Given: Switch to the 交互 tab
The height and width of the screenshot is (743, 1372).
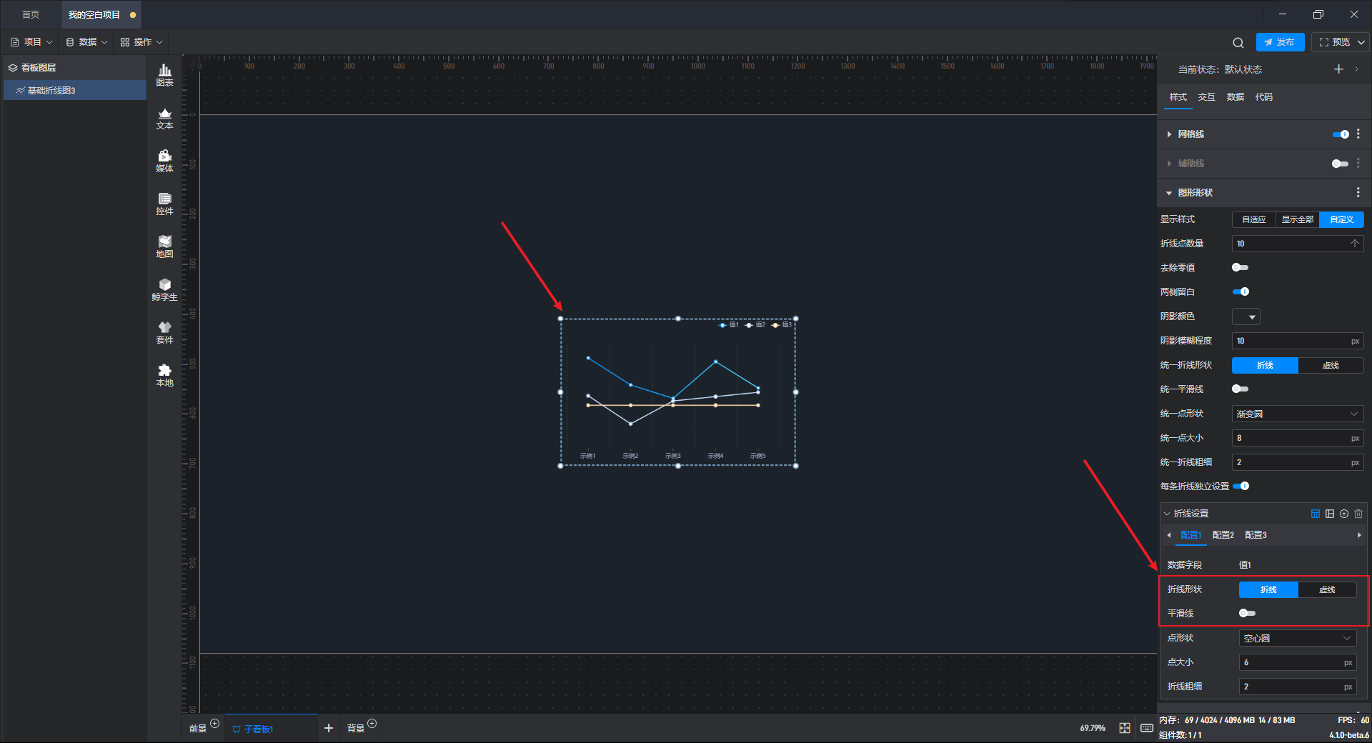Looking at the screenshot, I should pyautogui.click(x=1207, y=97).
